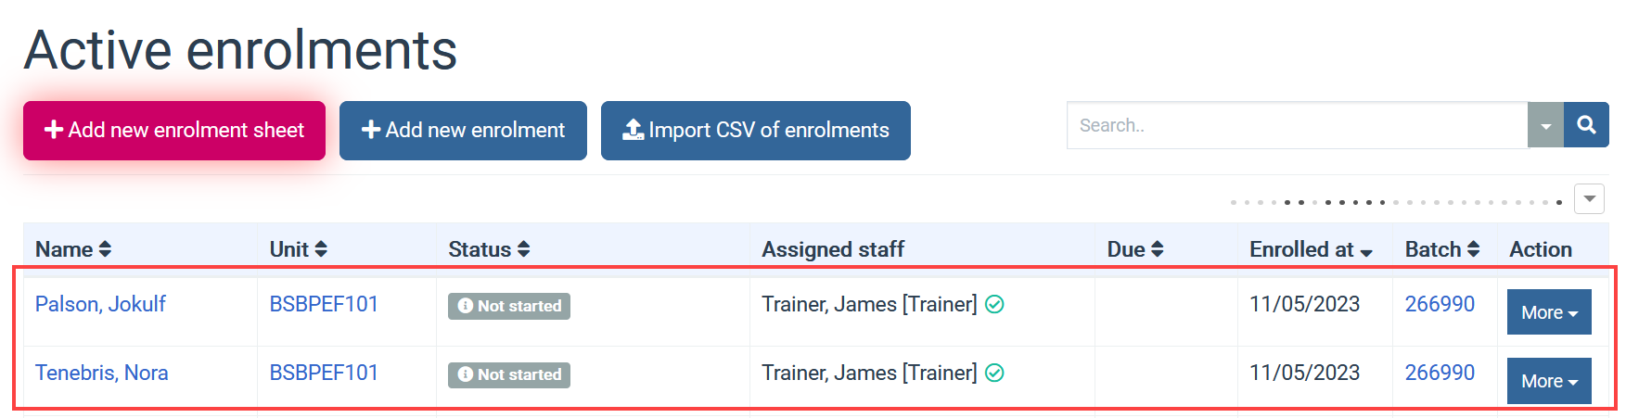This screenshot has width=1626, height=418.
Task: Sort the list by the Status column
Action: (x=489, y=249)
